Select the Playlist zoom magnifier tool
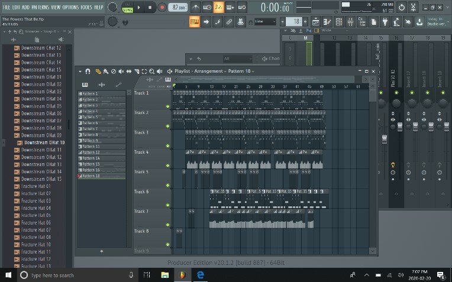Screen dimensions: 452x282 [152, 71]
